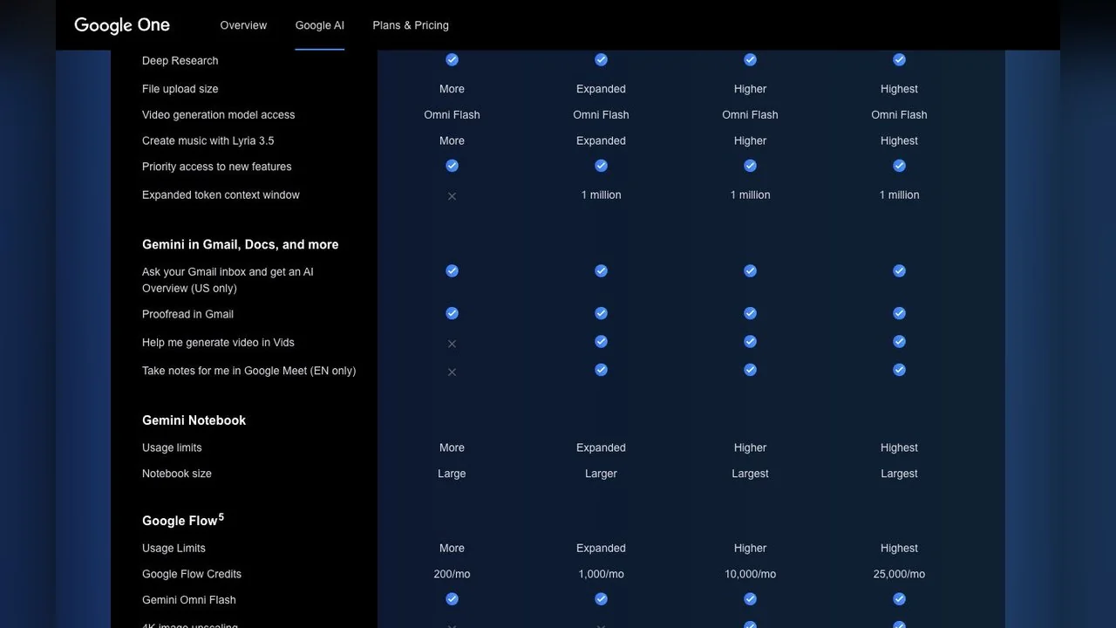Click the "Deep Research" row label

tap(180, 60)
